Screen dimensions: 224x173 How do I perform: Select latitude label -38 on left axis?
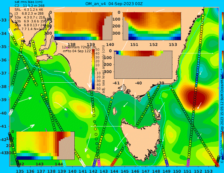3,86
